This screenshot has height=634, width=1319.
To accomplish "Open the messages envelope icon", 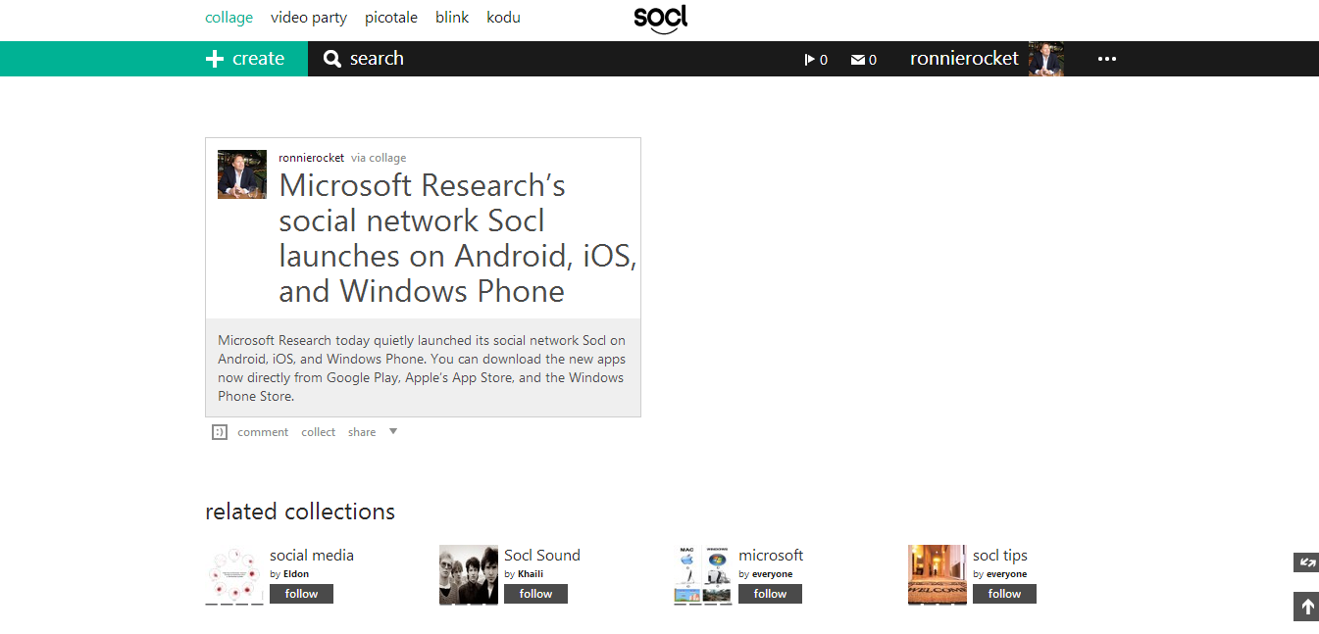I will [858, 60].
